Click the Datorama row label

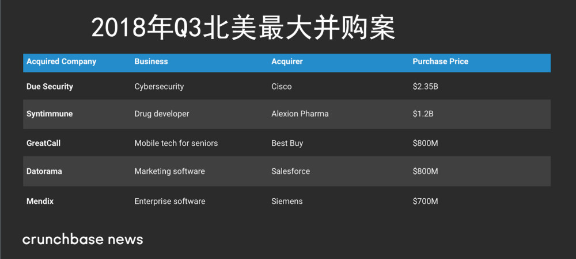pos(44,171)
